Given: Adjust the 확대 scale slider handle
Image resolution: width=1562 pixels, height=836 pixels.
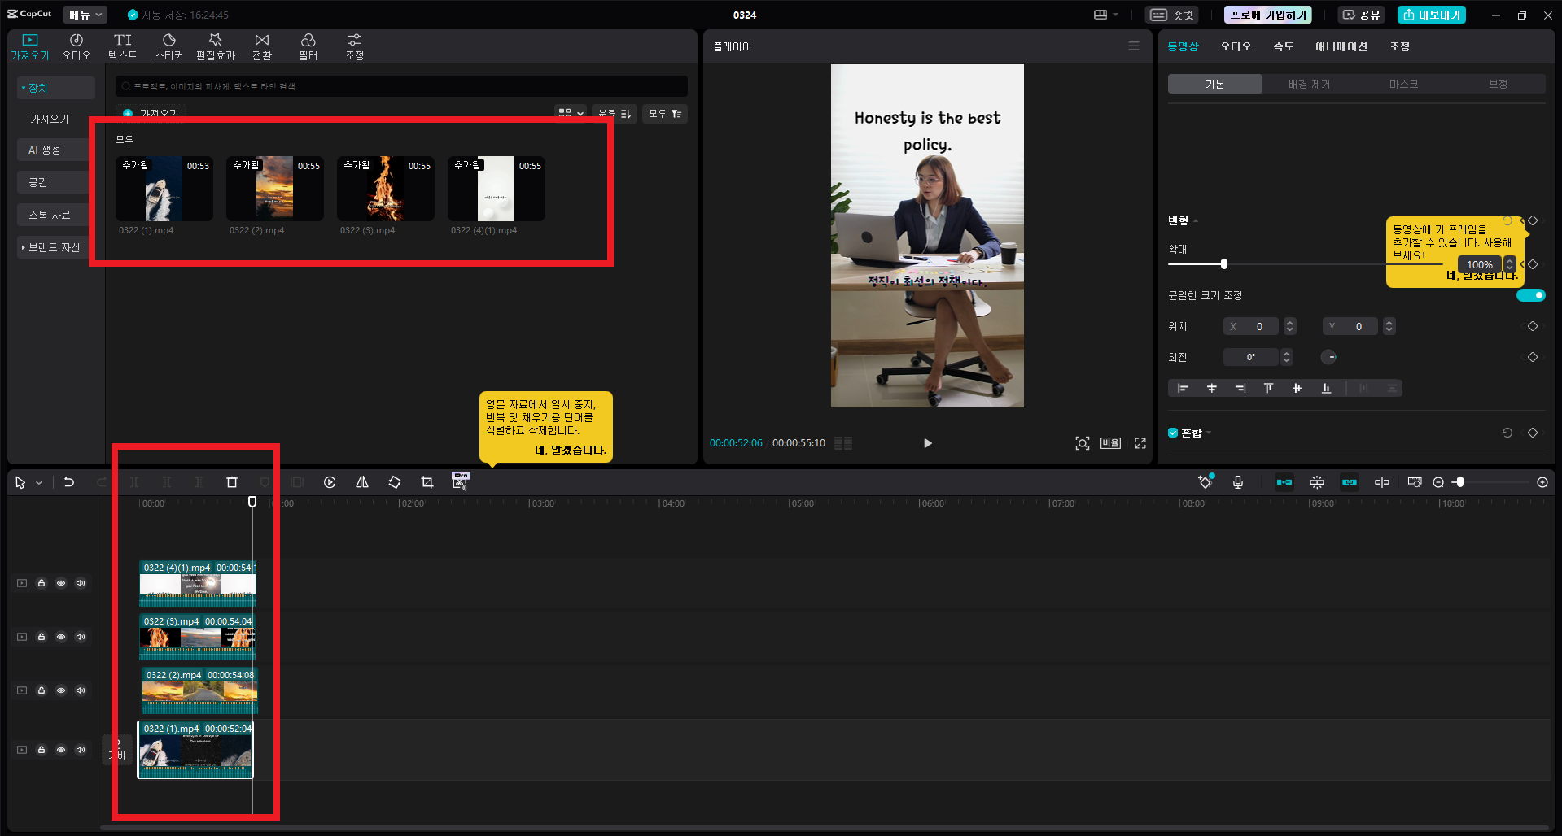Looking at the screenshot, I should coord(1224,264).
